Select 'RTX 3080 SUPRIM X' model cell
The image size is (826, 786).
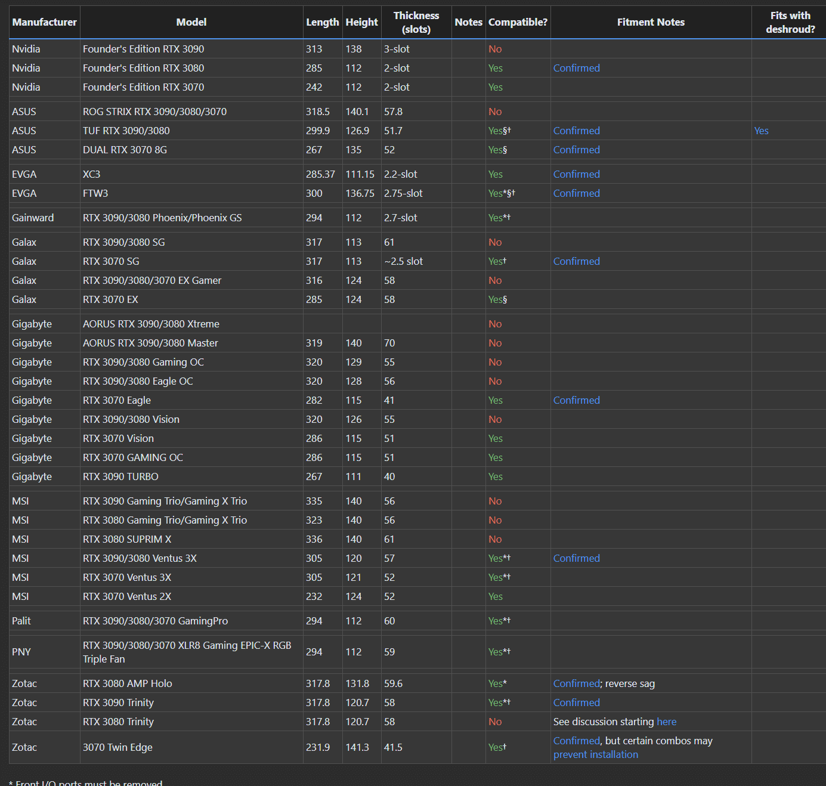tap(191, 539)
